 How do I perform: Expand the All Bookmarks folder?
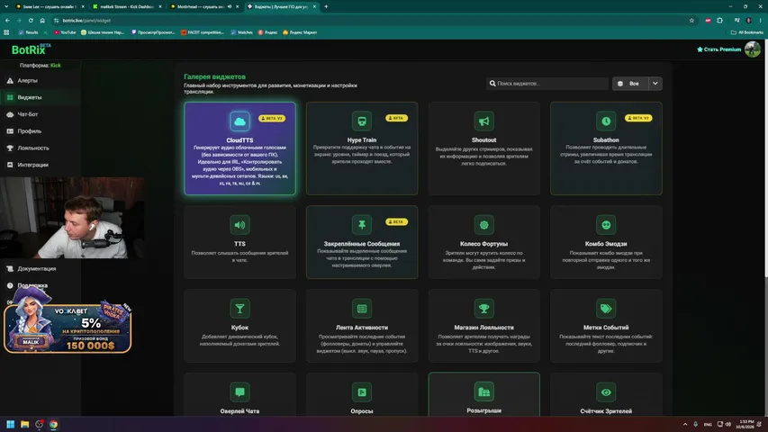(747, 32)
